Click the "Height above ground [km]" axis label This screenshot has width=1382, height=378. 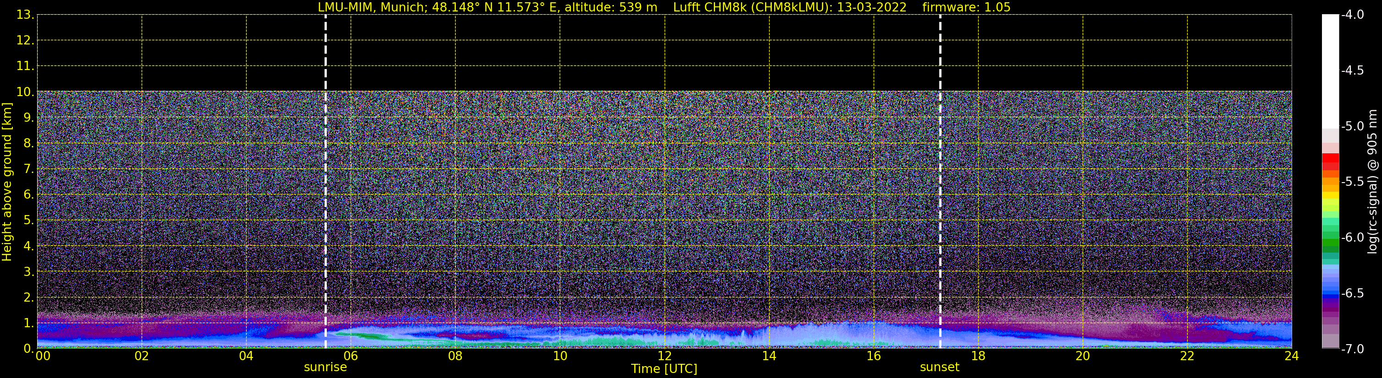pos(7,182)
